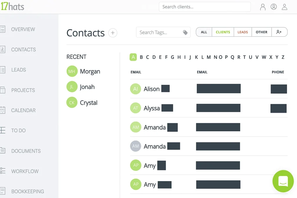The width and height of the screenshot is (297, 198).
Task: Click the 17hats logo
Action: pyautogui.click(x=12, y=6)
